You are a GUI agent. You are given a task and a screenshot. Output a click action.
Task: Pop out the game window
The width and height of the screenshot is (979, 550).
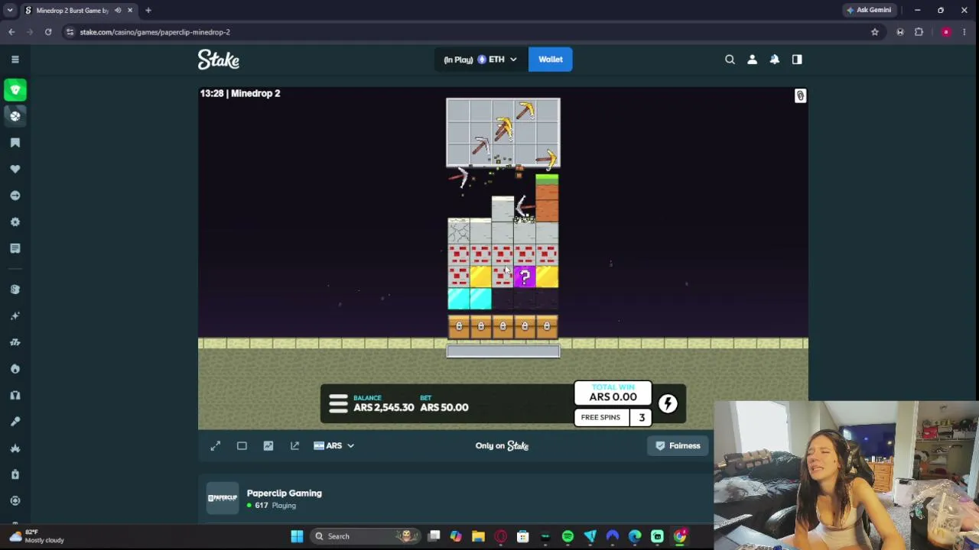pos(294,445)
